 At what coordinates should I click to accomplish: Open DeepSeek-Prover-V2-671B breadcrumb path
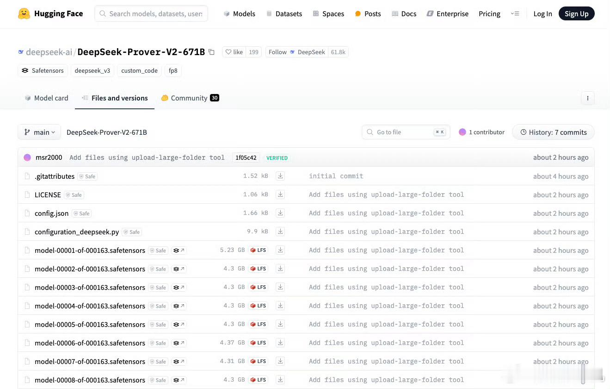[x=107, y=132]
